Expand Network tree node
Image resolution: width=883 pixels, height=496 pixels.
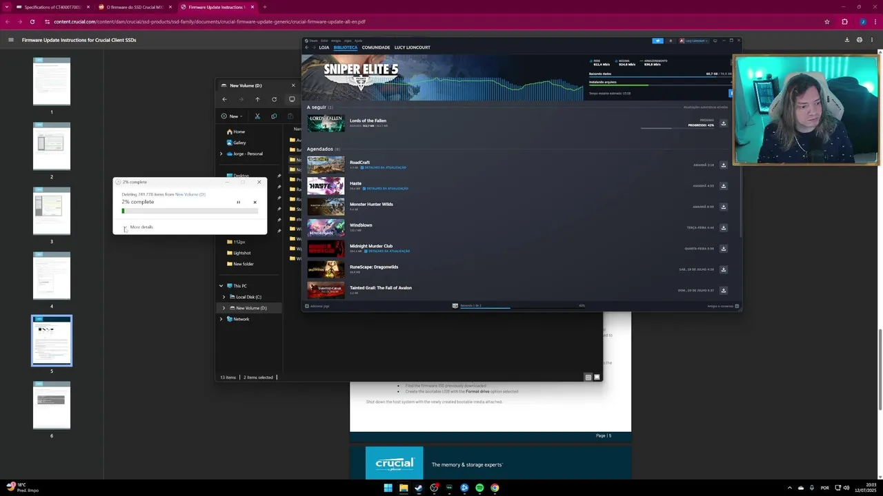pyautogui.click(x=221, y=319)
